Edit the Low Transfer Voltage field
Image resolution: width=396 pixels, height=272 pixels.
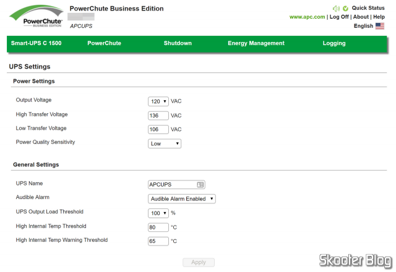coord(158,129)
